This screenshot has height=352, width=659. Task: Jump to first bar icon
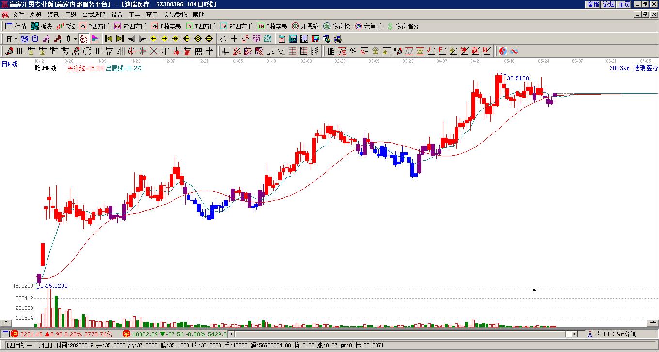109,39
